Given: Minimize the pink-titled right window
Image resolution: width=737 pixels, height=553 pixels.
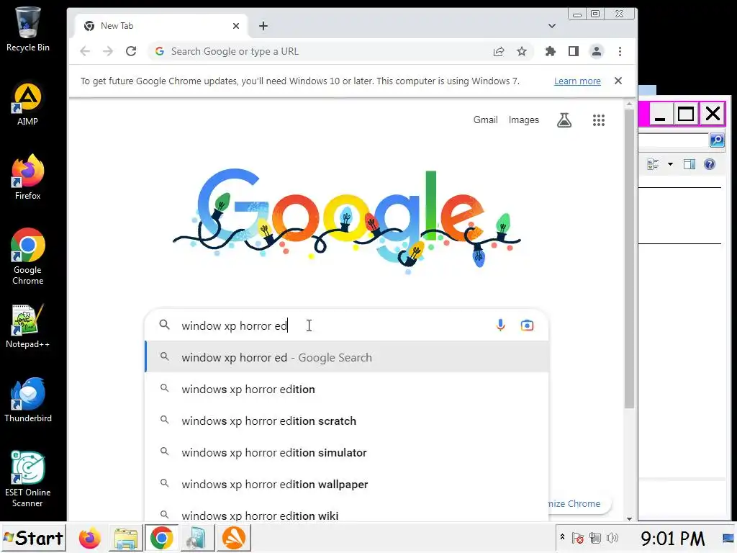Looking at the screenshot, I should [660, 113].
